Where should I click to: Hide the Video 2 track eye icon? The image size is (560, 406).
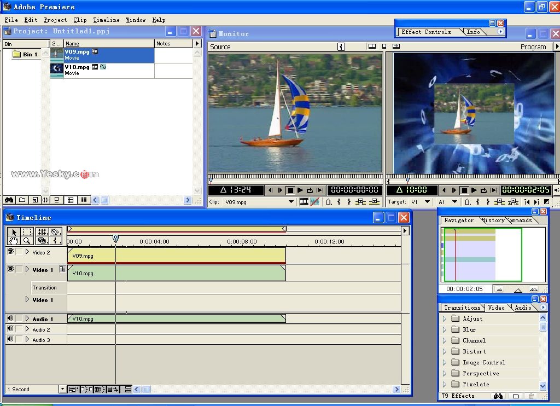(x=10, y=252)
